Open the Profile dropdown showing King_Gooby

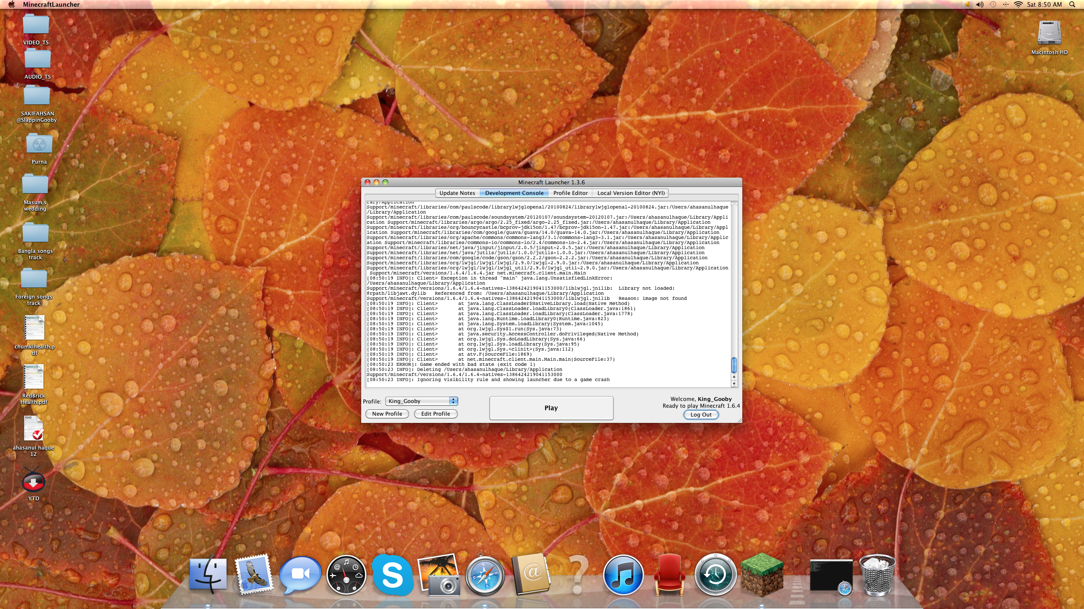point(422,401)
